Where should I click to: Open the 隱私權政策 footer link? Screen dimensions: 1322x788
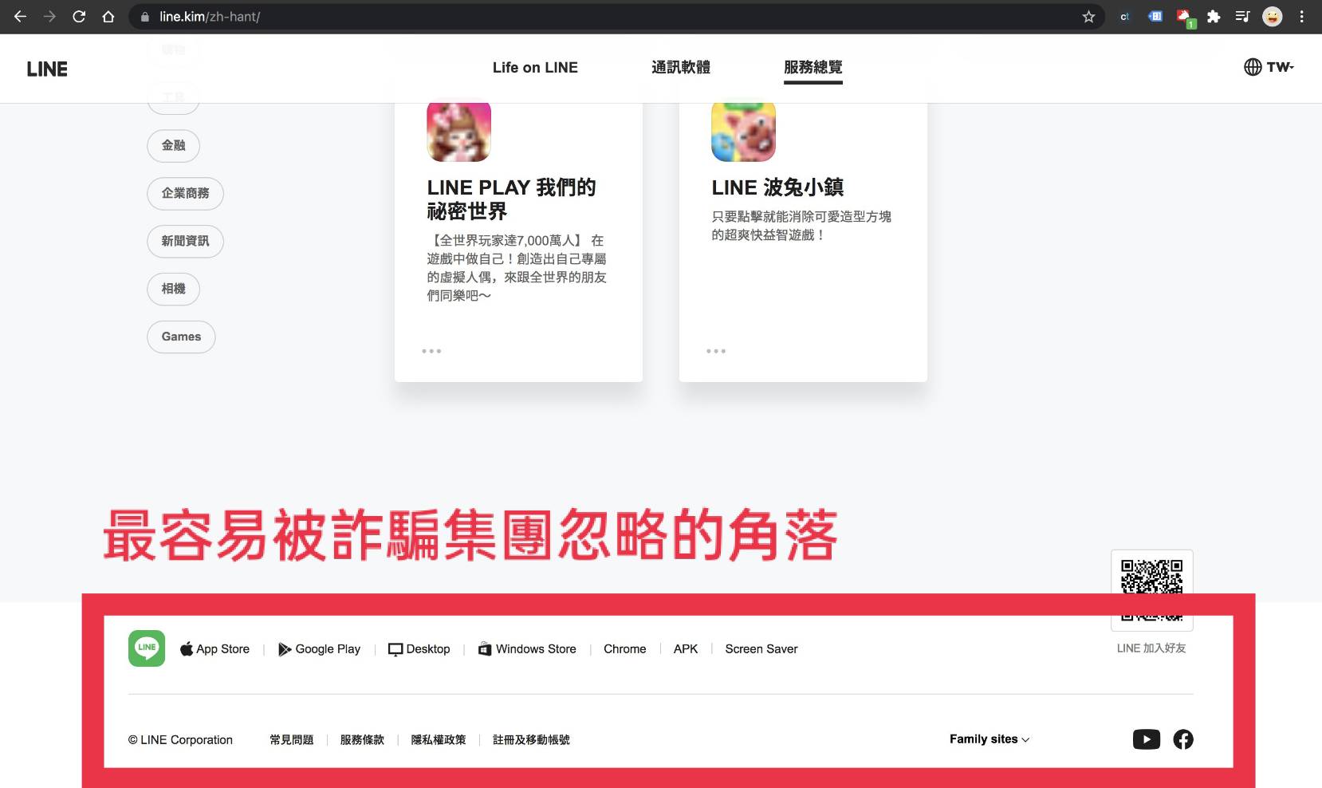pos(439,740)
